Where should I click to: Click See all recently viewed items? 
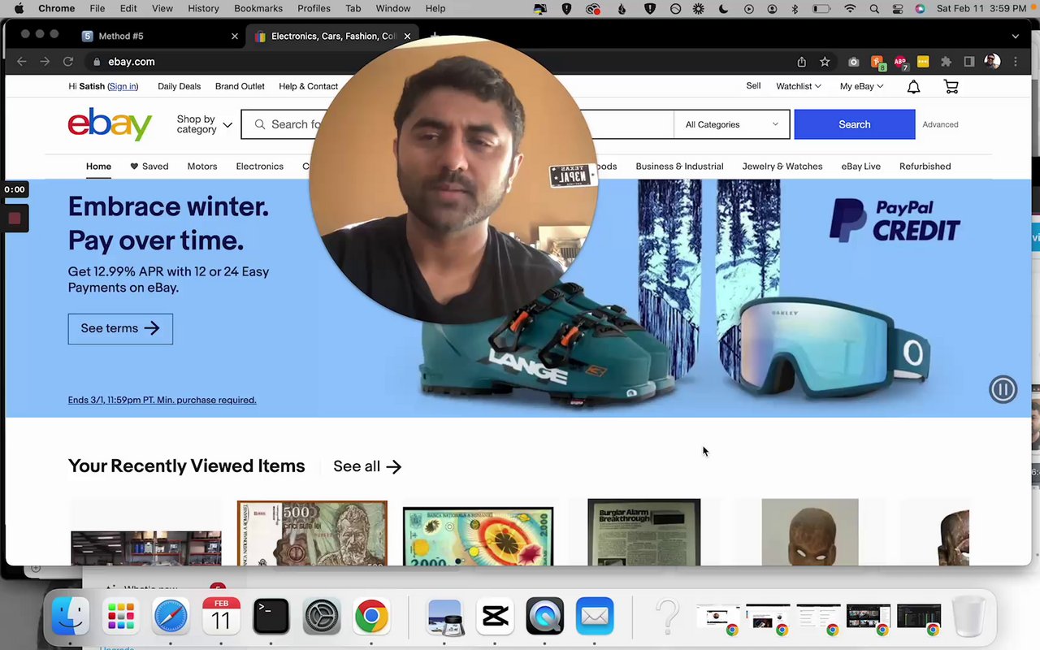(x=367, y=466)
